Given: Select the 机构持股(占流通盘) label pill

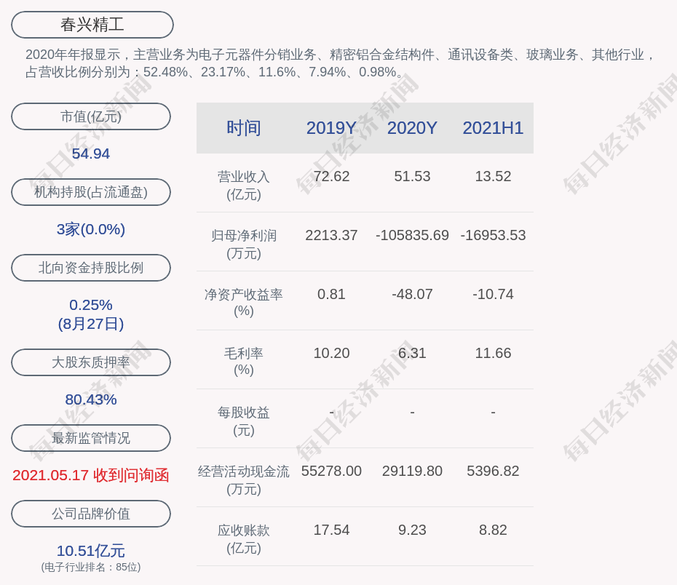Looking at the screenshot, I should 91,192.
